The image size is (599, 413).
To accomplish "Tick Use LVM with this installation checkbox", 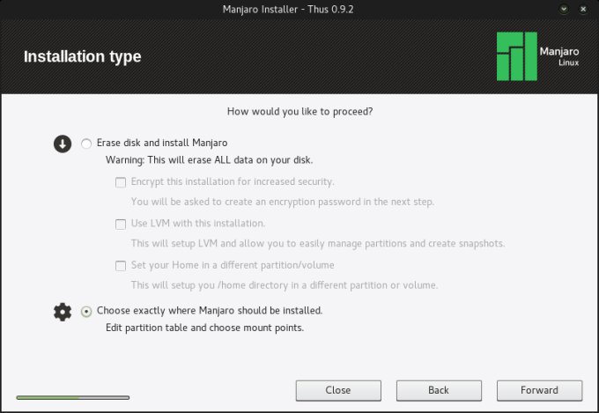I will [x=121, y=224].
